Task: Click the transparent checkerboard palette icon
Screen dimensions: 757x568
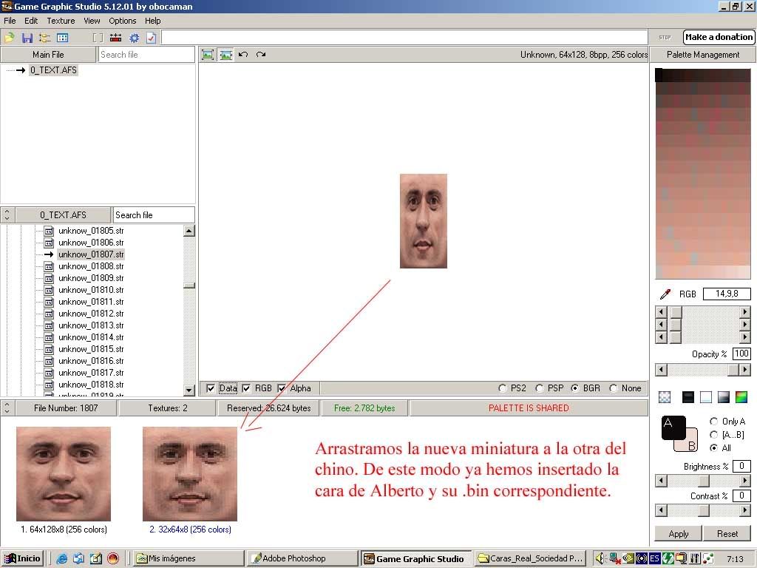Action: [665, 397]
